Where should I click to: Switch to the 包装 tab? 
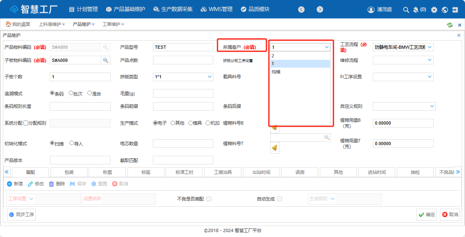tap(69, 172)
